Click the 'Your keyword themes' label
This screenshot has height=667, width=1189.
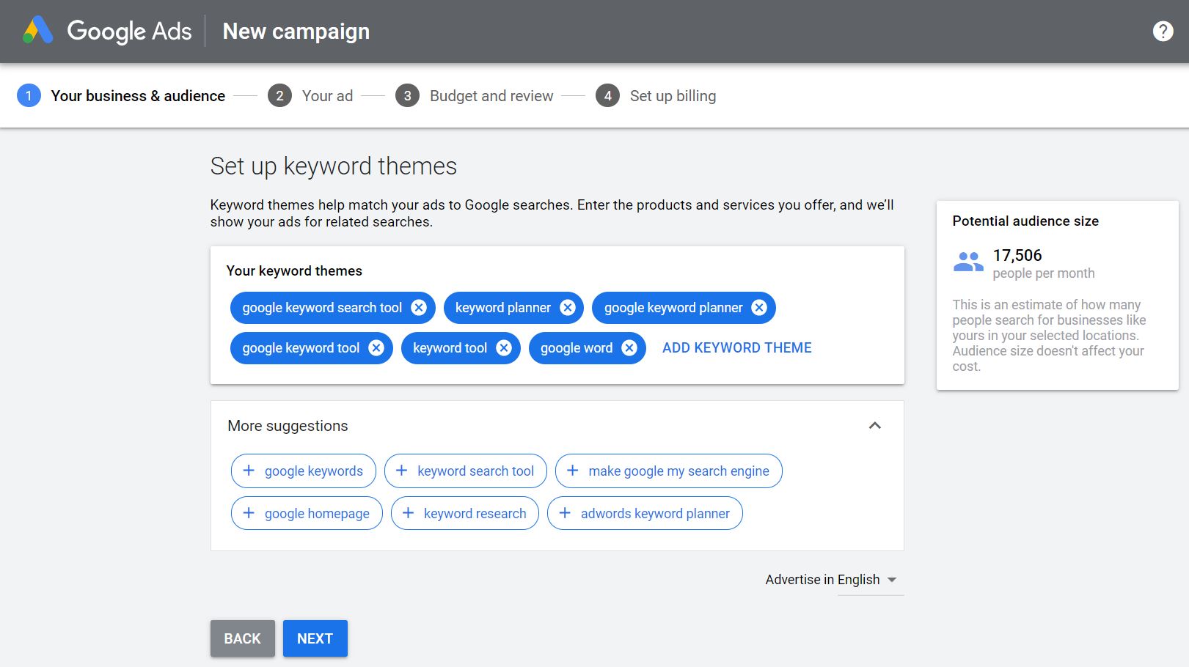pyautogui.click(x=294, y=271)
